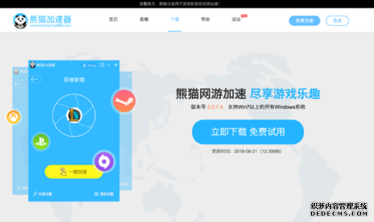Click the panda logo in the header
Image resolution: width=374 pixels, height=222 pixels.
click(x=20, y=21)
